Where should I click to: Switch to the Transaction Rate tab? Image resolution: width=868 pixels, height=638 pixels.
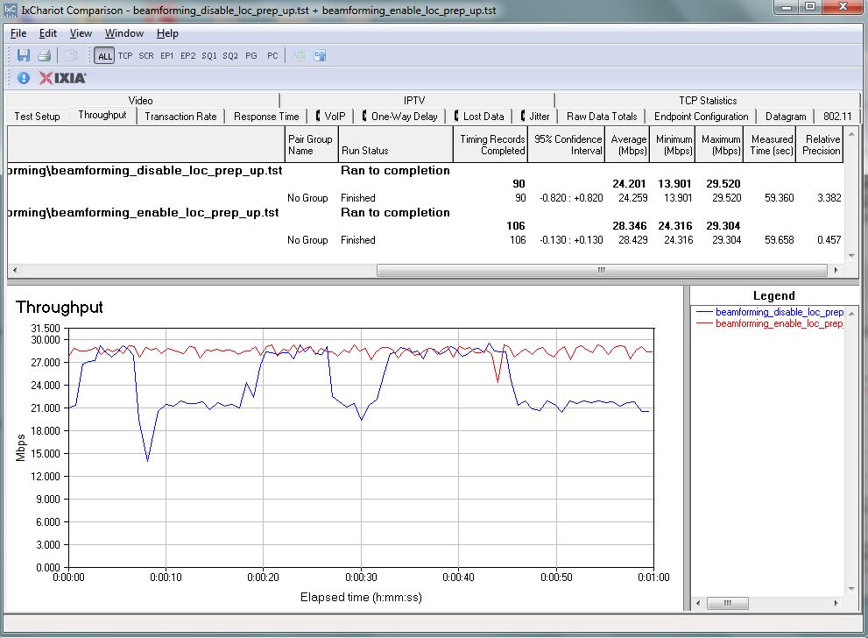pos(180,117)
